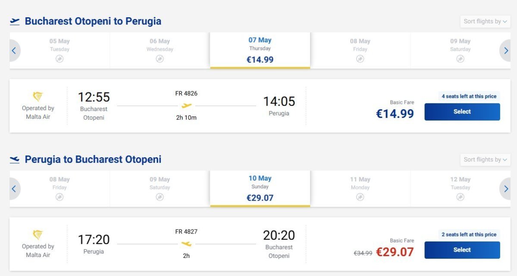Select the €14.99 Bucharest to Perugia flight
This screenshot has height=276, width=517.
pyautogui.click(x=462, y=112)
